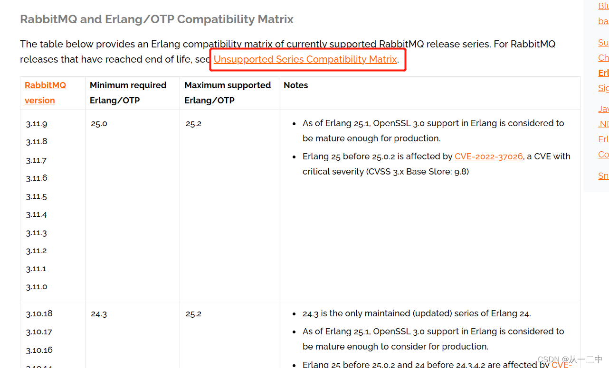Select version 3.11.2 in the table
The height and width of the screenshot is (368, 609).
pos(37,250)
